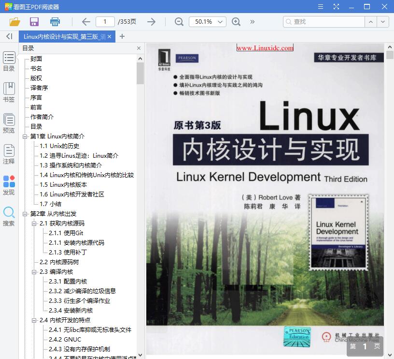Image resolution: width=394 pixels, height=359 pixels.
Task: Show more toolbar options chevron
Action: [252, 22]
